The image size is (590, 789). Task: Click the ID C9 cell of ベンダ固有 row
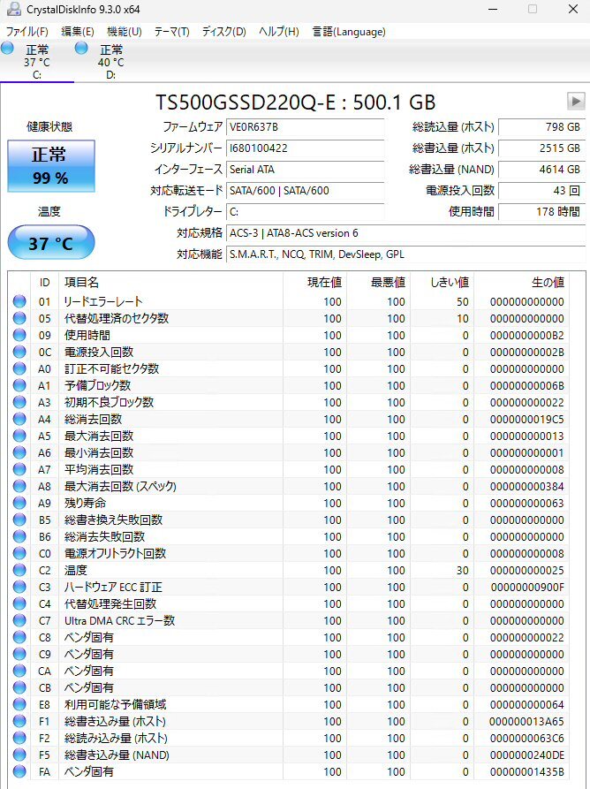45,654
